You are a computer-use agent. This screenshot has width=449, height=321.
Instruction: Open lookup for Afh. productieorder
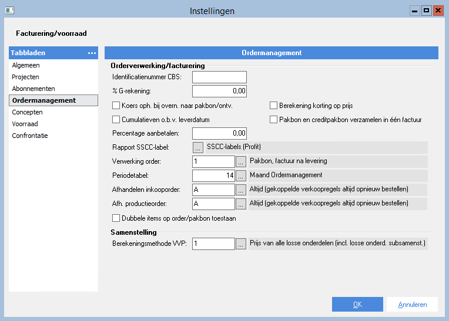[x=241, y=204]
